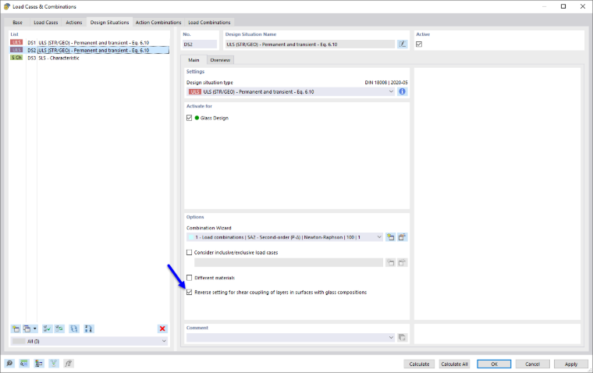Click the purple ULS badge of DS2
Image resolution: width=593 pixels, height=373 pixels.
coord(16,50)
